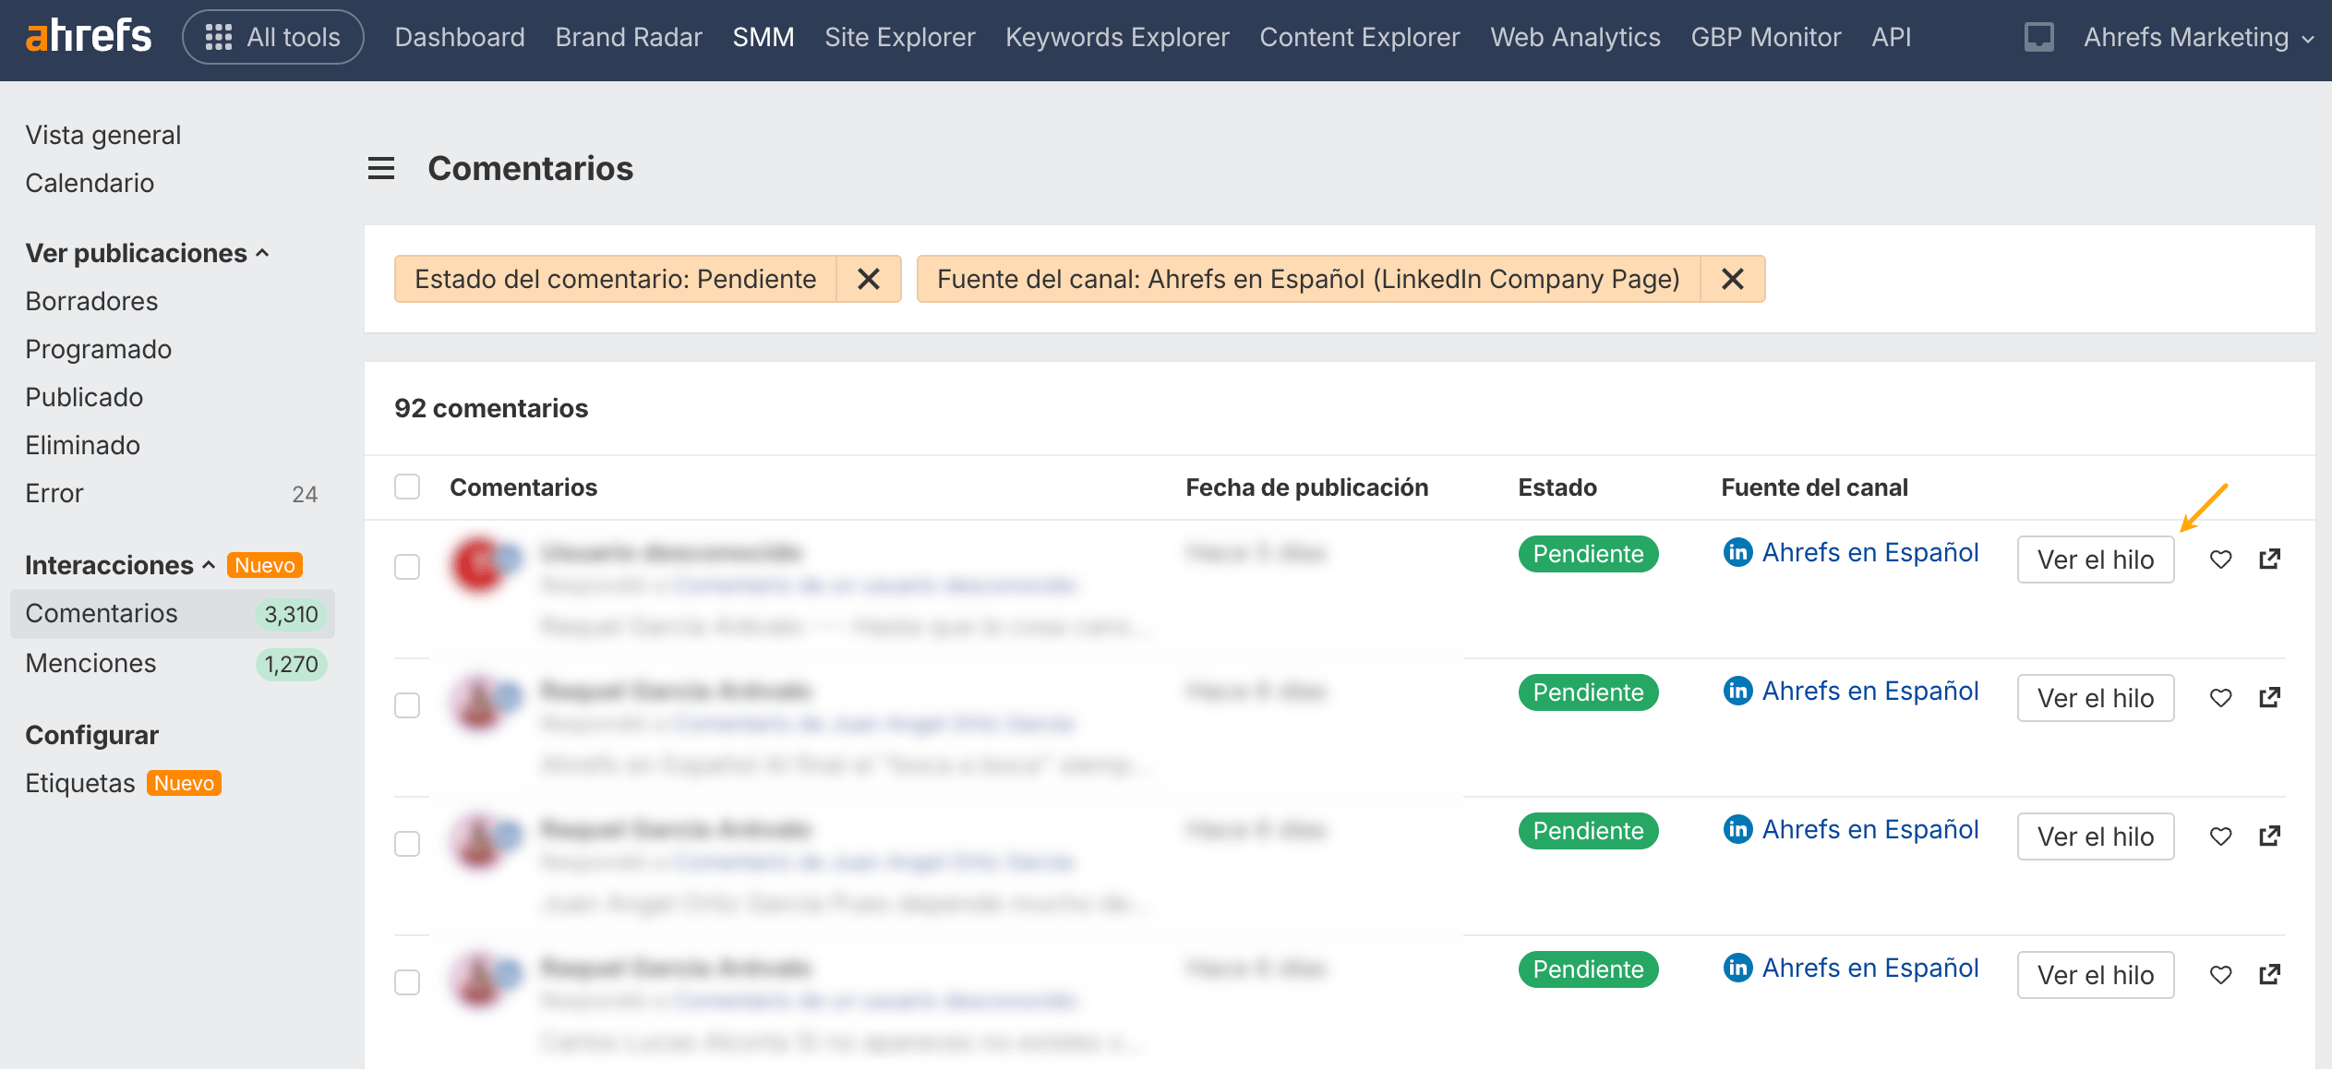Open Calendario in the sidebar

(x=90, y=183)
